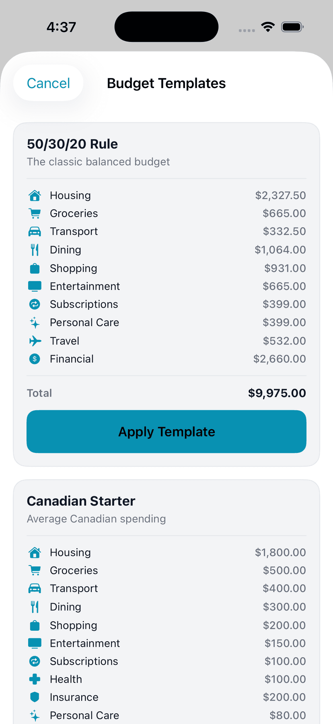Tap the Groceries cart icon in 50/30/20 Rule
The height and width of the screenshot is (724, 333).
35,214
